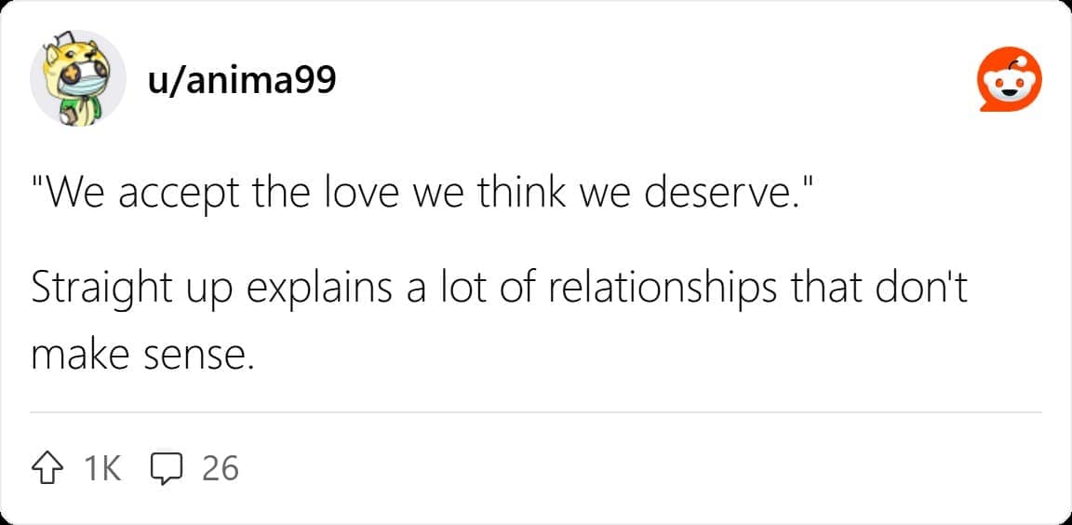Open comments via speech bubble icon
This screenshot has width=1072, height=525.
tap(164, 467)
